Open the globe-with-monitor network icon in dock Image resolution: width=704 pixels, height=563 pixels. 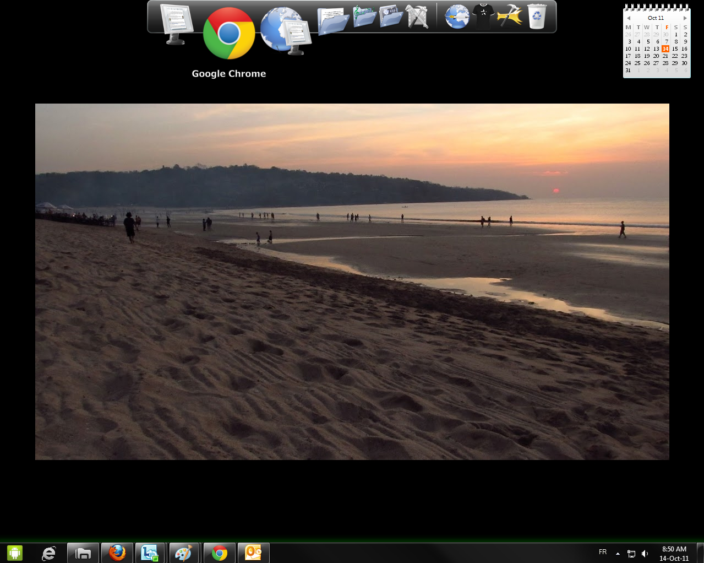285,30
